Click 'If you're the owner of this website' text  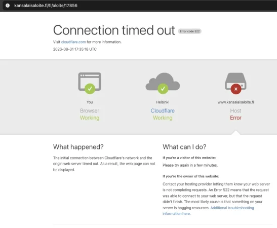point(191,176)
